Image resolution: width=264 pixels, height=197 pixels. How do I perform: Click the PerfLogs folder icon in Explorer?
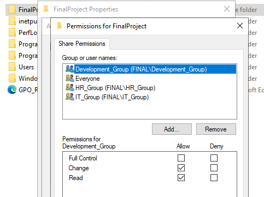point(12,32)
